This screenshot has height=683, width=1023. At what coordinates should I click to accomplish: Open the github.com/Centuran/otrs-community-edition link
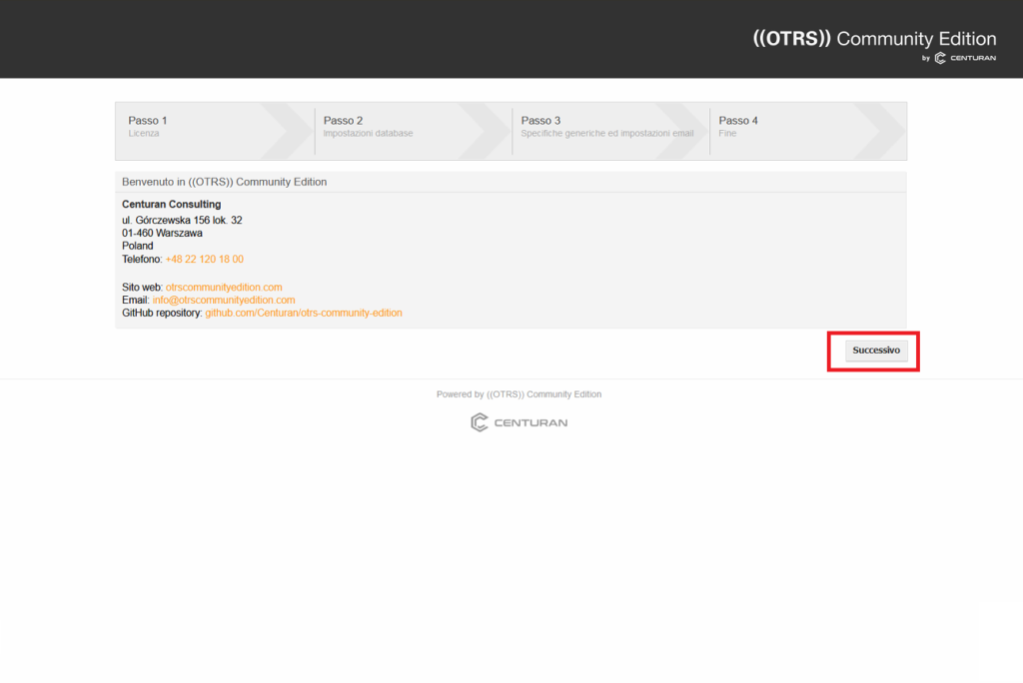pyautogui.click(x=304, y=314)
